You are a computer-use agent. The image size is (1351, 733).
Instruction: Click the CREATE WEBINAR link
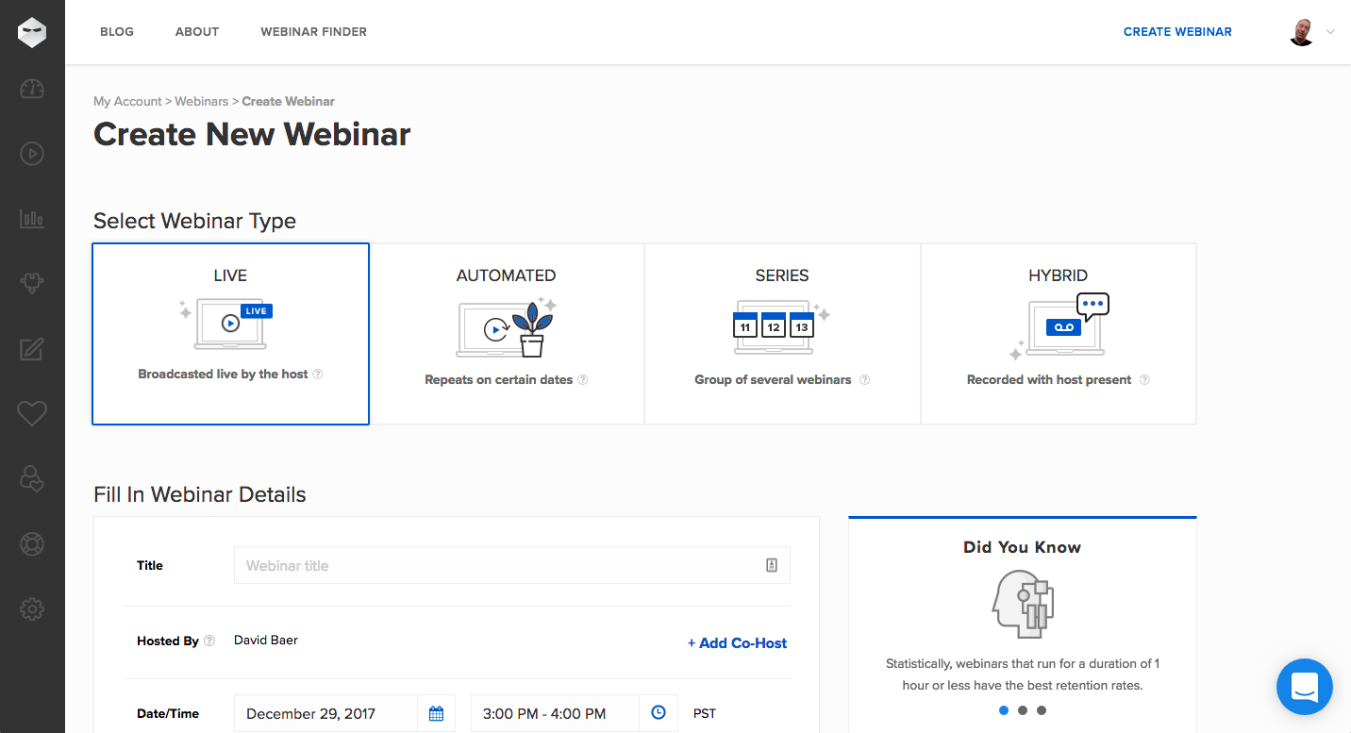[x=1177, y=32]
